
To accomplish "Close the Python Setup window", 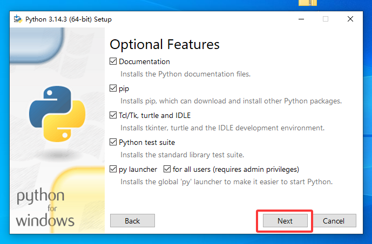I will tap(350, 19).
